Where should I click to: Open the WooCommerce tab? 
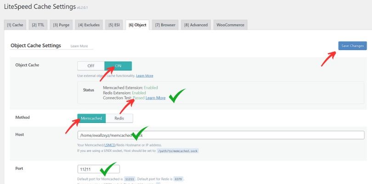point(230,25)
